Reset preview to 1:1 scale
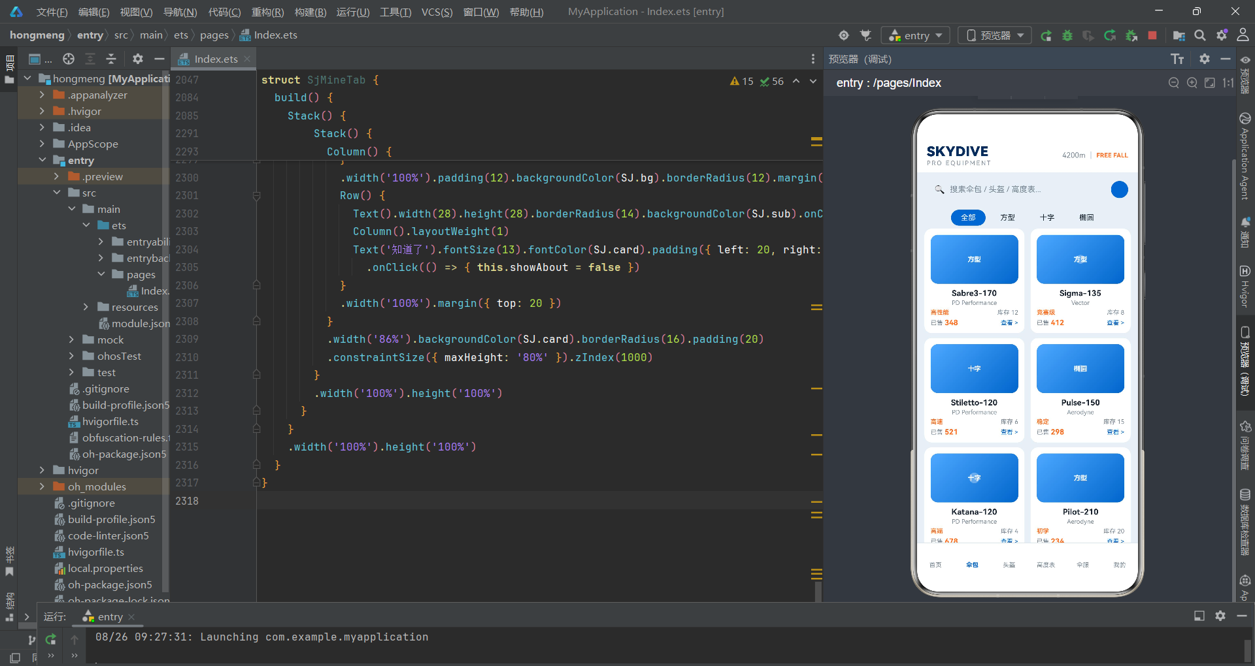The height and width of the screenshot is (666, 1255). tap(1228, 83)
